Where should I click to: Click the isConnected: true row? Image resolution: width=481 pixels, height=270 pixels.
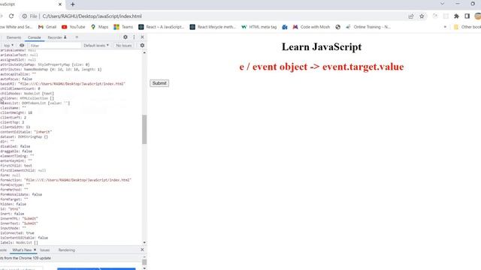[x=17, y=233]
